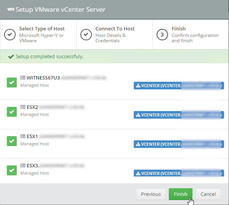The height and width of the screenshot is (205, 229).
Task: Click the server icon beside WITNESS67U3
Action: 23,78
